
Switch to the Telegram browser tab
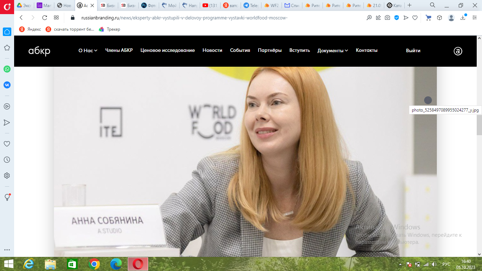pos(251,5)
